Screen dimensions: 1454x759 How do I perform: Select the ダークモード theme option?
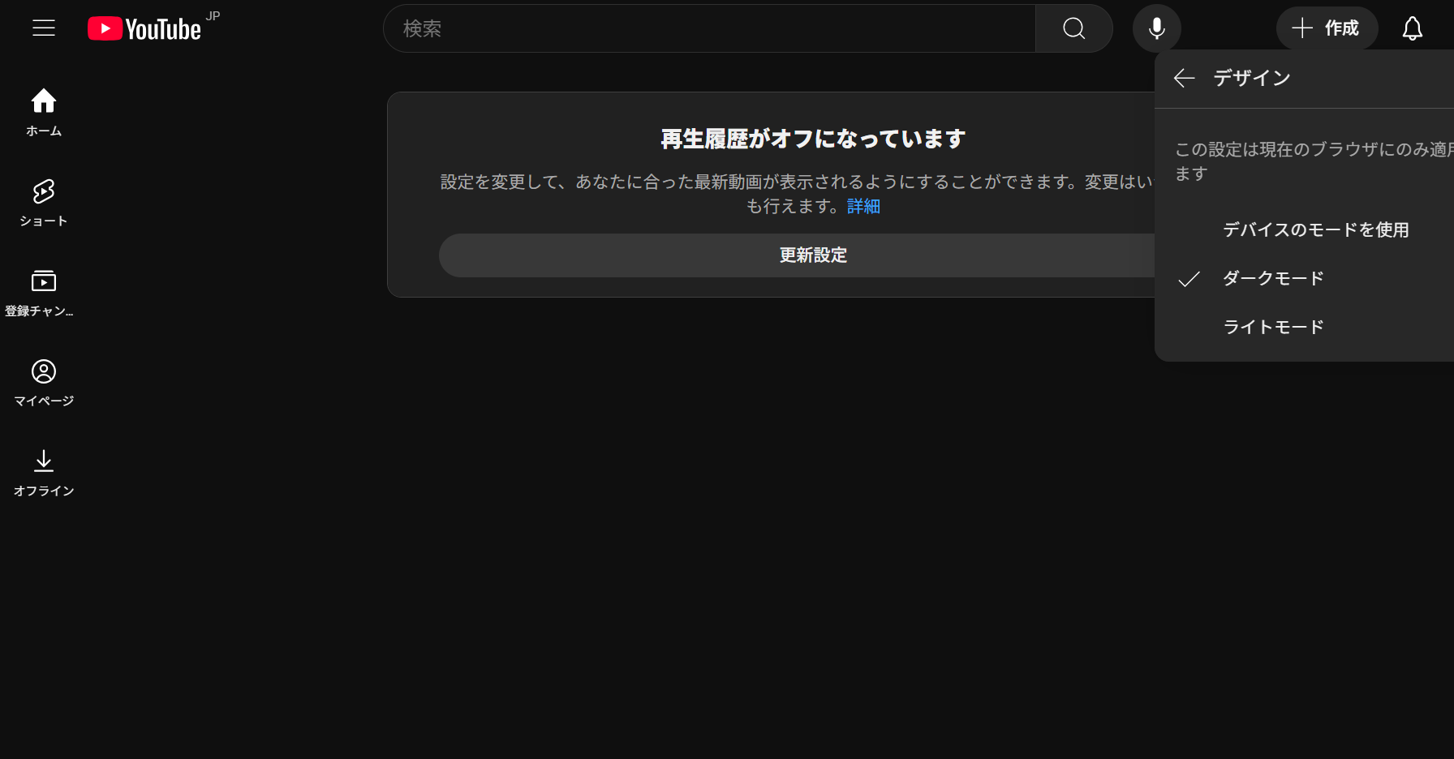[1272, 278]
